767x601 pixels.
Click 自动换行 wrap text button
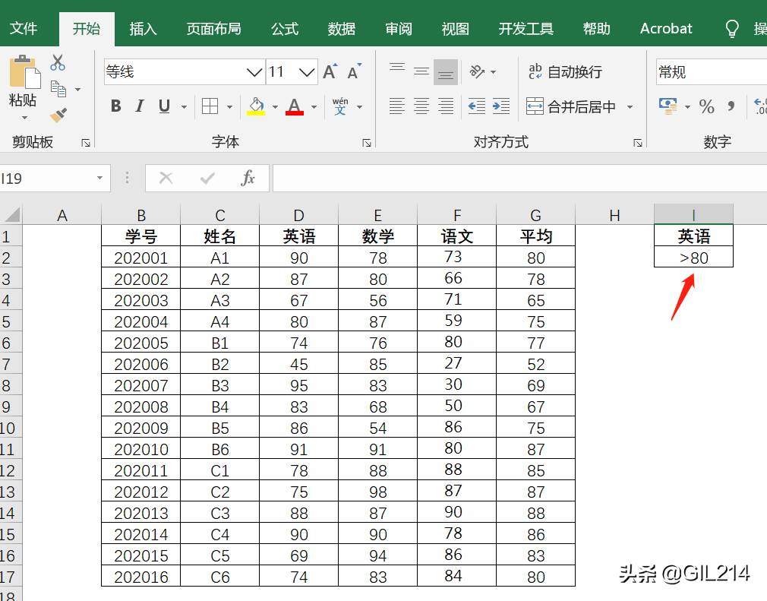[x=565, y=72]
